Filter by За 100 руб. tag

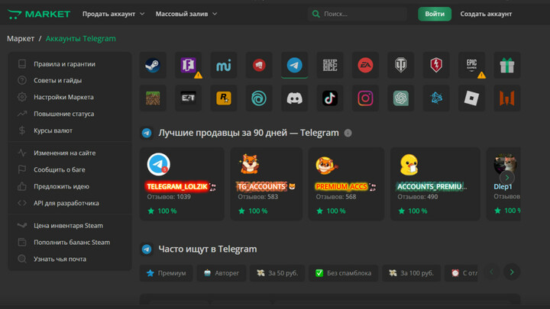[412, 273]
